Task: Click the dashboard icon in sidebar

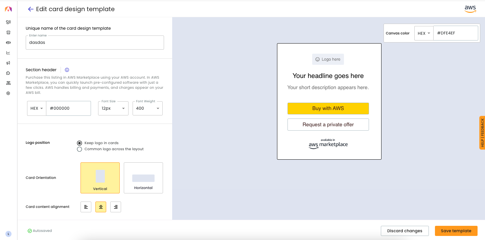Action: click(8, 22)
